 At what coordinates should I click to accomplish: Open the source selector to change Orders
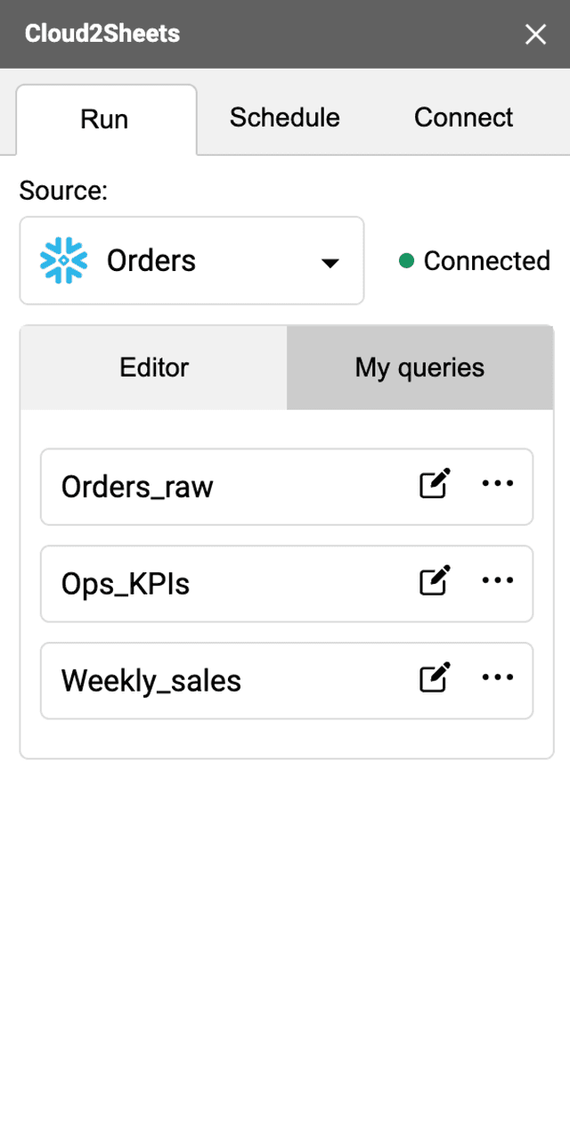191,260
